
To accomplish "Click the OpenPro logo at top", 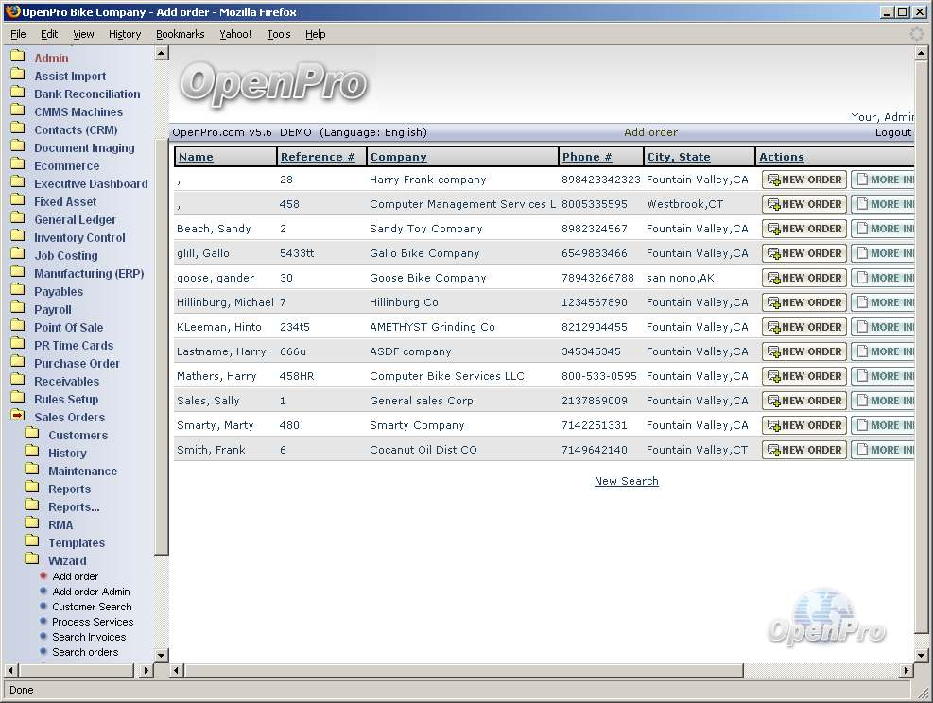I will click(x=273, y=83).
